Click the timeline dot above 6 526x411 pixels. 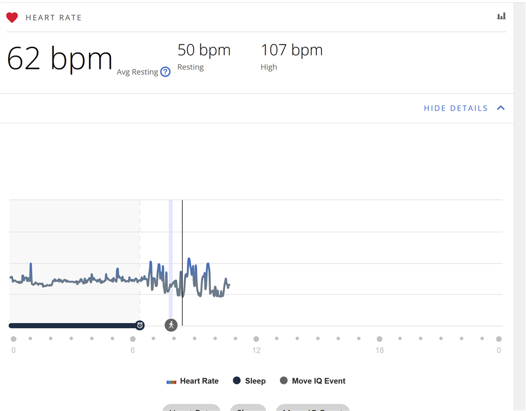tap(132, 339)
